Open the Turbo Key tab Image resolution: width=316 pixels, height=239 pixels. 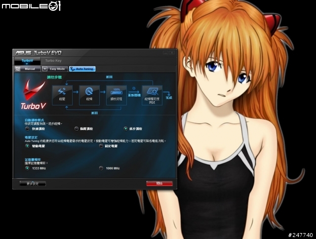click(53, 60)
